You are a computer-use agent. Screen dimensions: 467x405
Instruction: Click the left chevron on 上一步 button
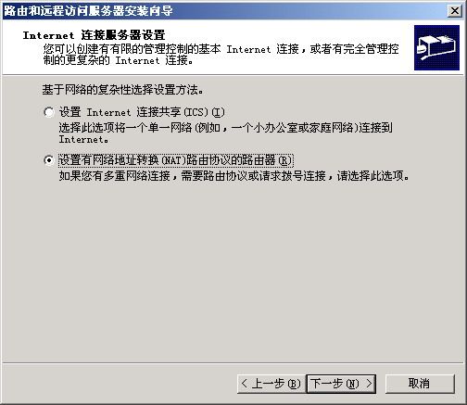click(x=245, y=384)
